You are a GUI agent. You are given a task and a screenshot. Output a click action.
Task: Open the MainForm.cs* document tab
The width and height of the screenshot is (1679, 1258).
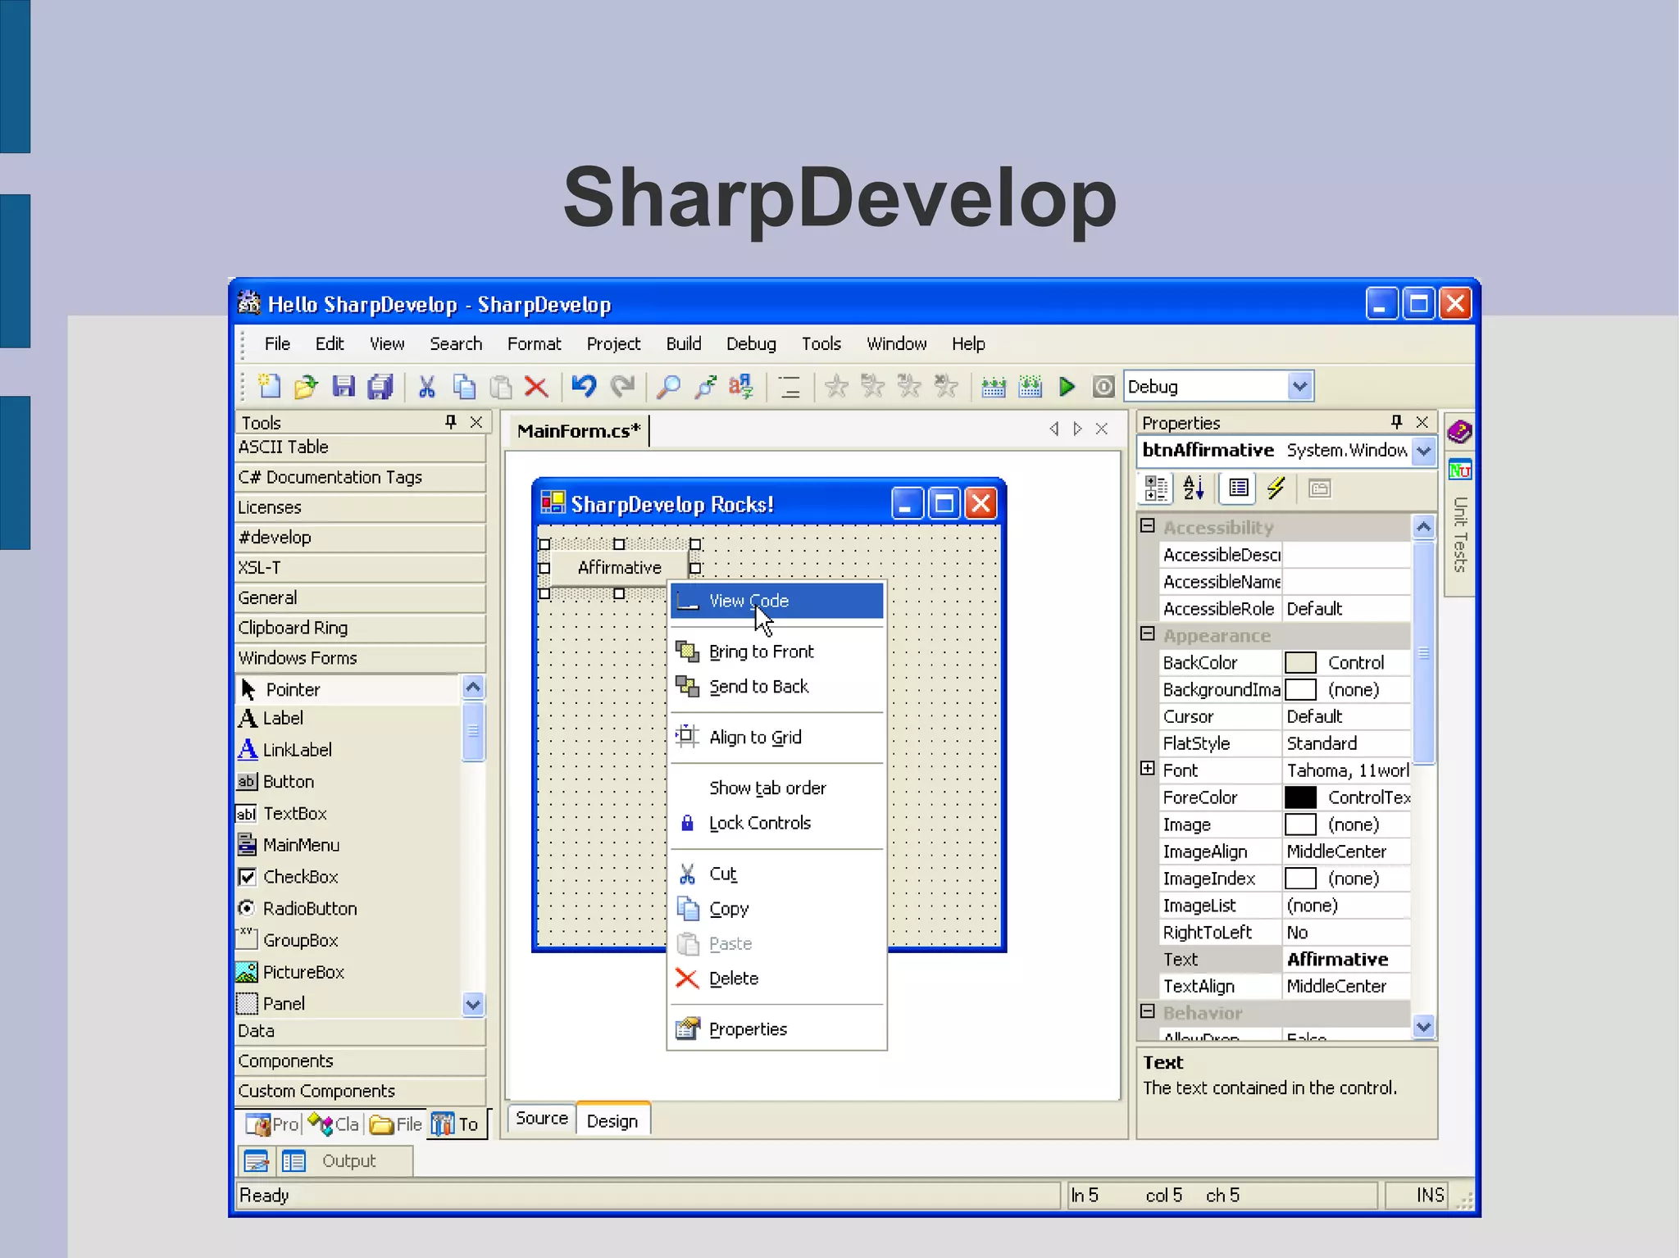[578, 431]
